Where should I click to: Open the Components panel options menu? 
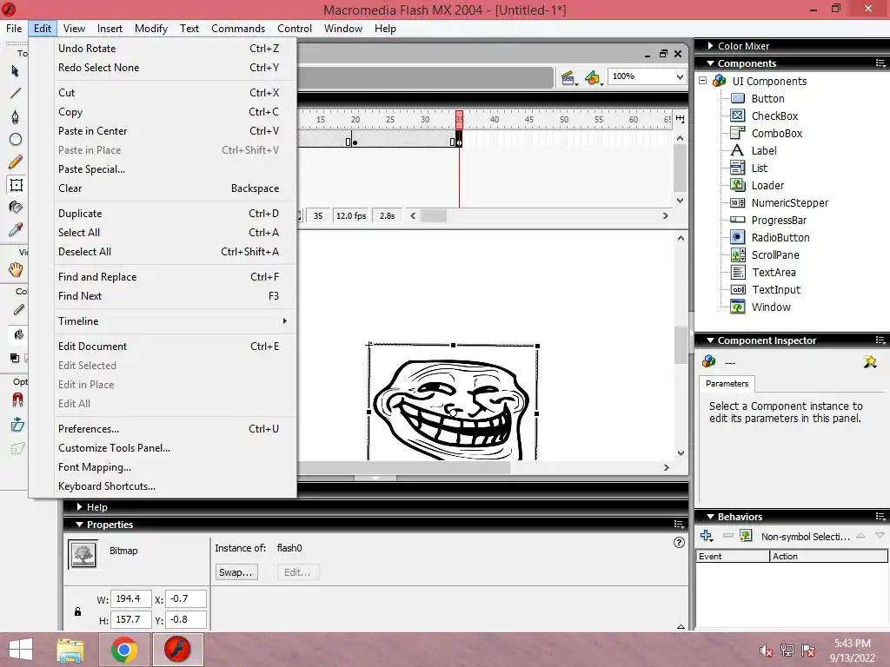tap(880, 63)
